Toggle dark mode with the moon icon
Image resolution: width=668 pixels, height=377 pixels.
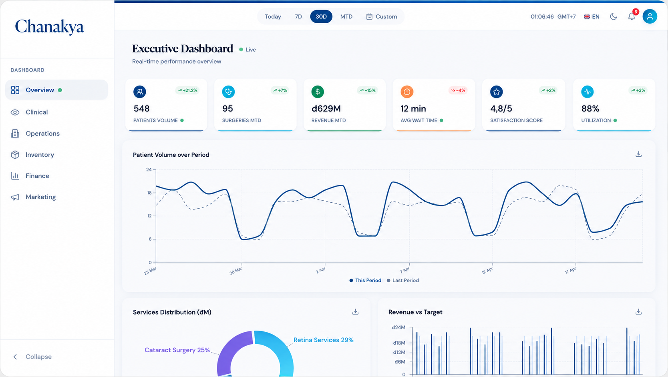click(x=614, y=16)
